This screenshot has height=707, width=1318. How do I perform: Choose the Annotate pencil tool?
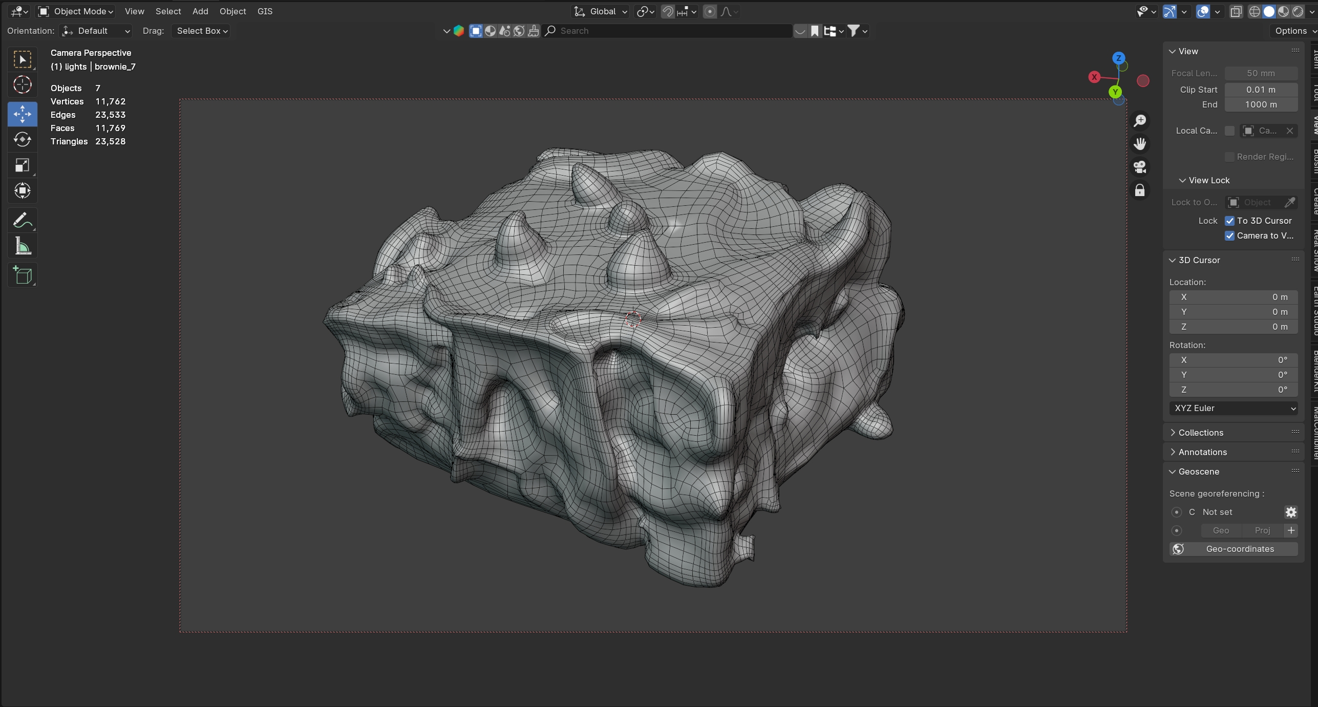coord(22,221)
